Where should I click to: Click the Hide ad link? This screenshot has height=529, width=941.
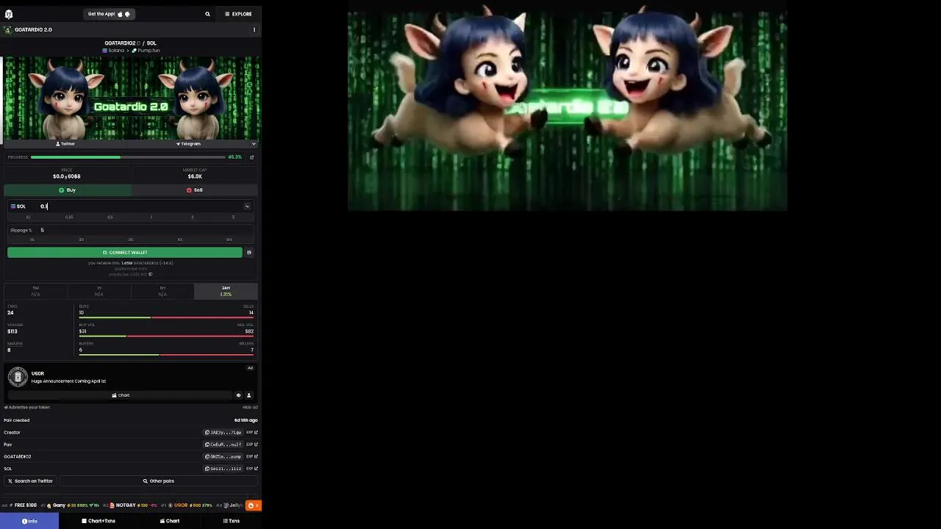pyautogui.click(x=250, y=407)
